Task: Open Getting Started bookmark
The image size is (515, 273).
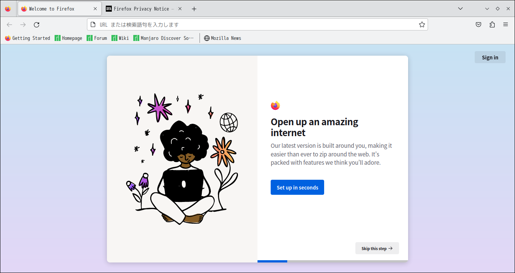Action: (27, 38)
